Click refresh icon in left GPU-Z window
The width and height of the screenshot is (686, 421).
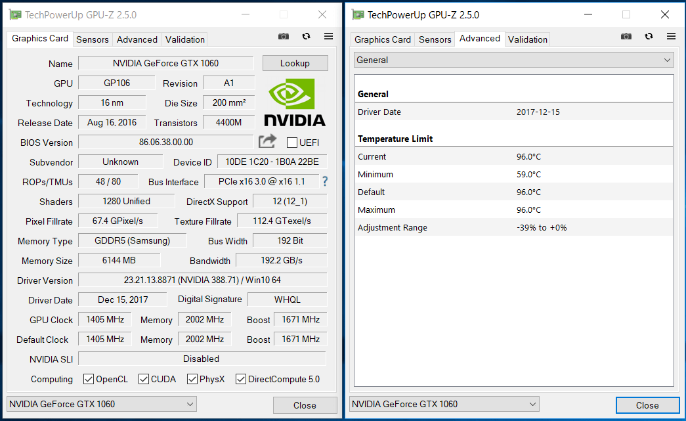pyautogui.click(x=307, y=36)
